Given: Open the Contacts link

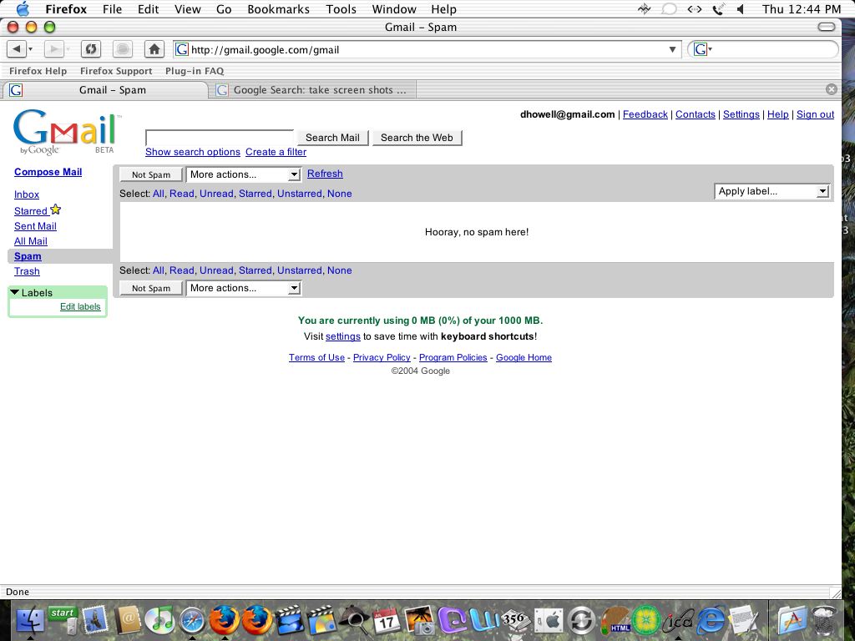Looking at the screenshot, I should [696, 114].
